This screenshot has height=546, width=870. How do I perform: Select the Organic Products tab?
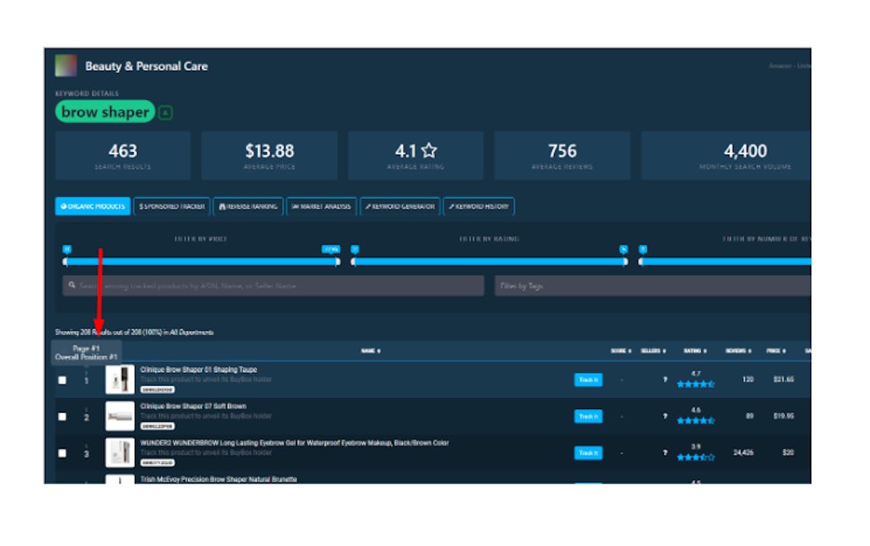(93, 206)
